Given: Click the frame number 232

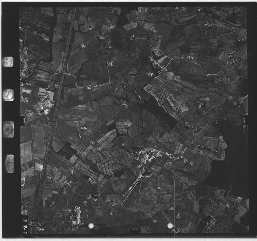Looking at the screenshot, I should click(25, 226).
